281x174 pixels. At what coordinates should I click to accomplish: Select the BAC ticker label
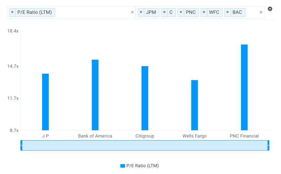(237, 12)
